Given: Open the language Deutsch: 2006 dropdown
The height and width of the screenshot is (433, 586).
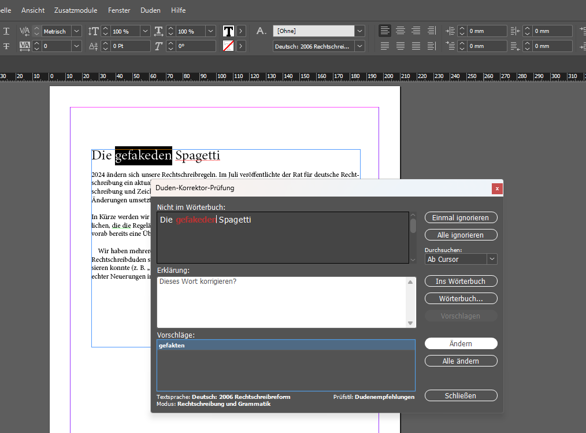Looking at the screenshot, I should coord(359,46).
